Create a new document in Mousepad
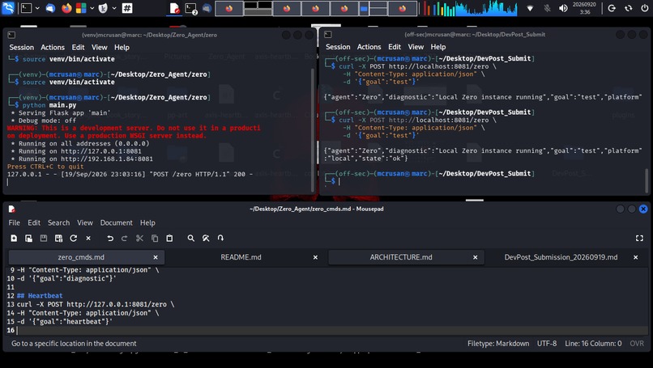Viewport: 653px width, 368px height. click(14, 239)
